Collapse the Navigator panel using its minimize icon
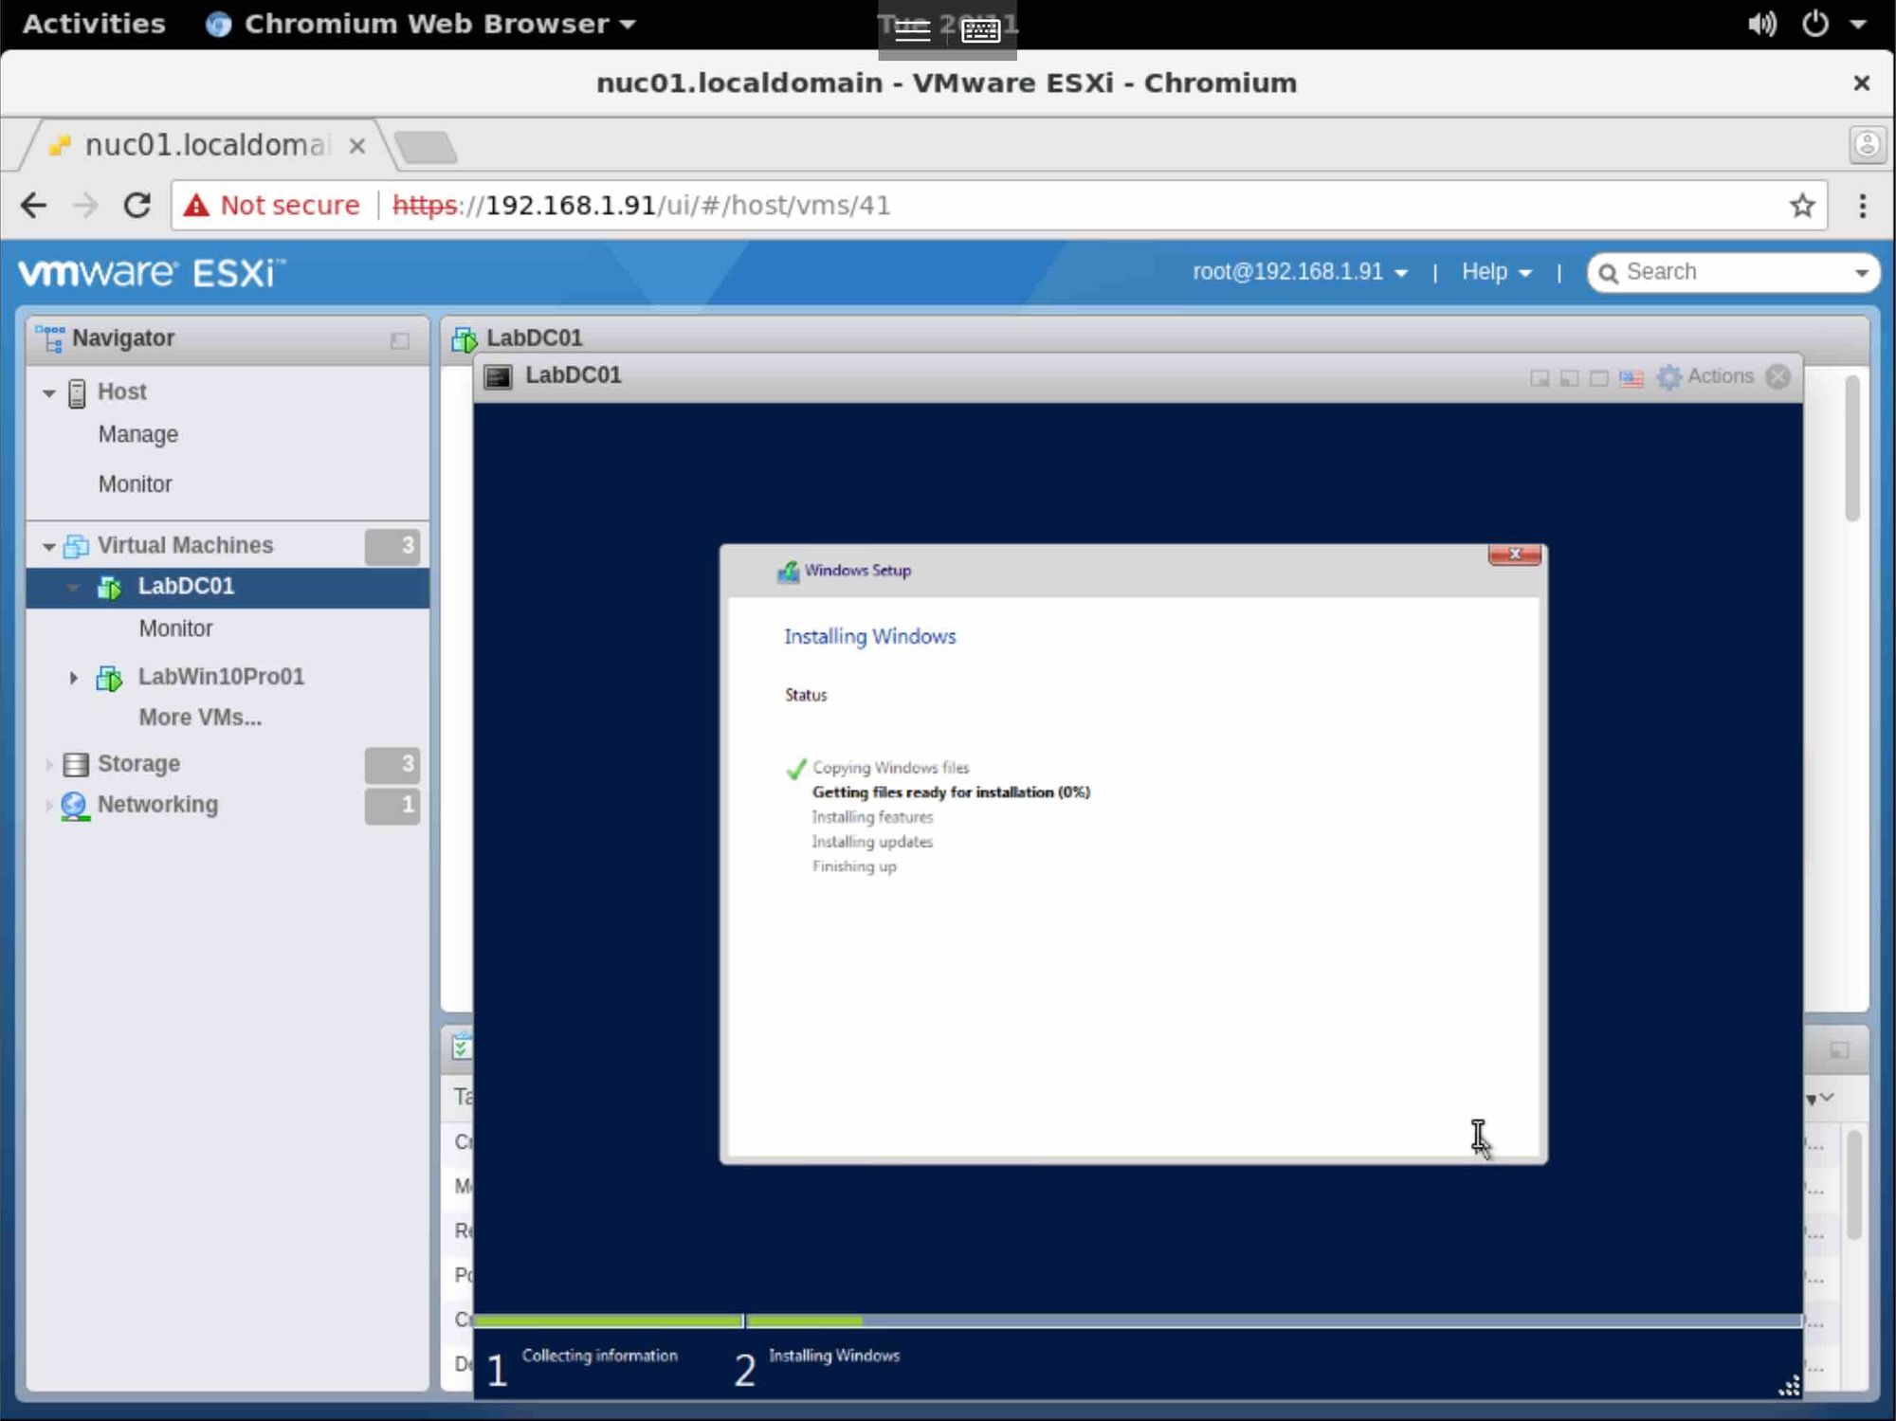This screenshot has height=1421, width=1896. click(x=399, y=340)
